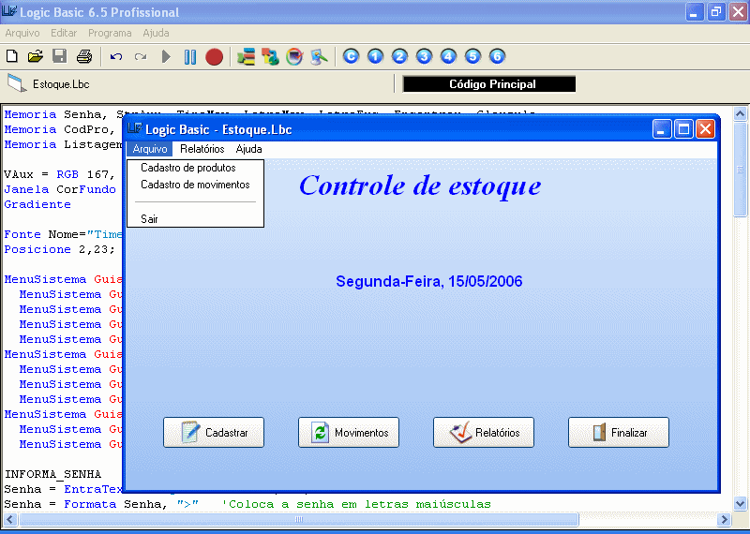Click Arquivo menu in Estoque.Lbc window

coord(150,149)
